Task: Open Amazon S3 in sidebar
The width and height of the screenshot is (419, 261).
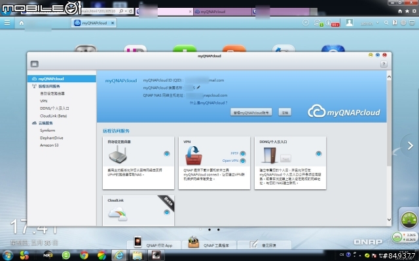Action: point(49,145)
